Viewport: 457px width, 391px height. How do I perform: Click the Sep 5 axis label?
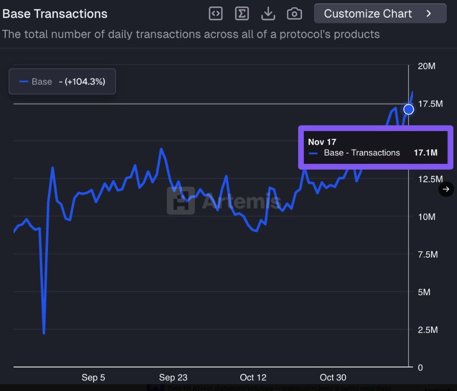coord(93,377)
